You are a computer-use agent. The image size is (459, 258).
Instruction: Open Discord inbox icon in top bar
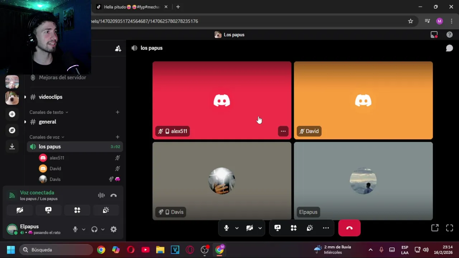(x=434, y=35)
